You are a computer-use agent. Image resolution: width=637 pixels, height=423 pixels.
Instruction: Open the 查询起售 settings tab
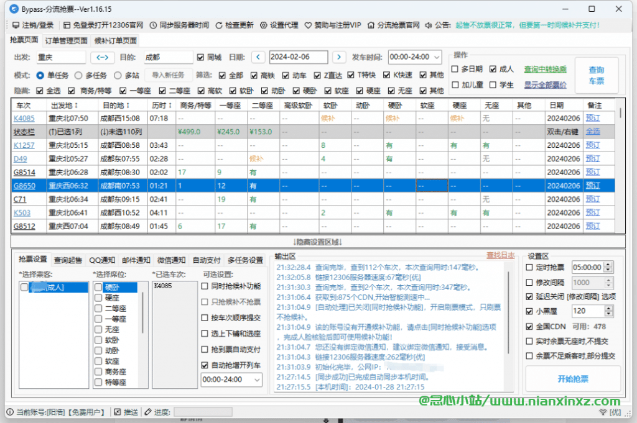(68, 260)
